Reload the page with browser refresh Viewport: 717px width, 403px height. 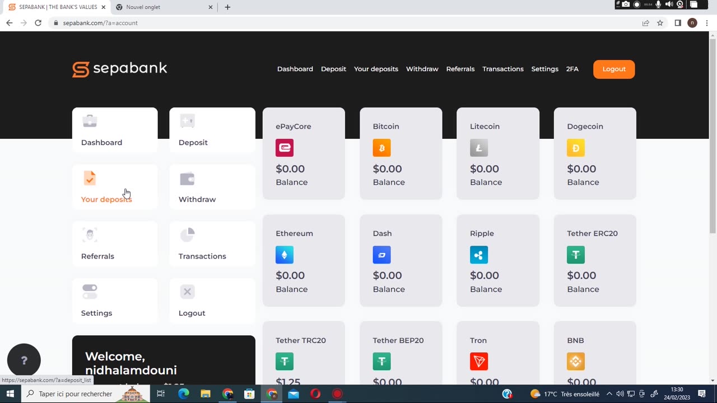click(38, 23)
